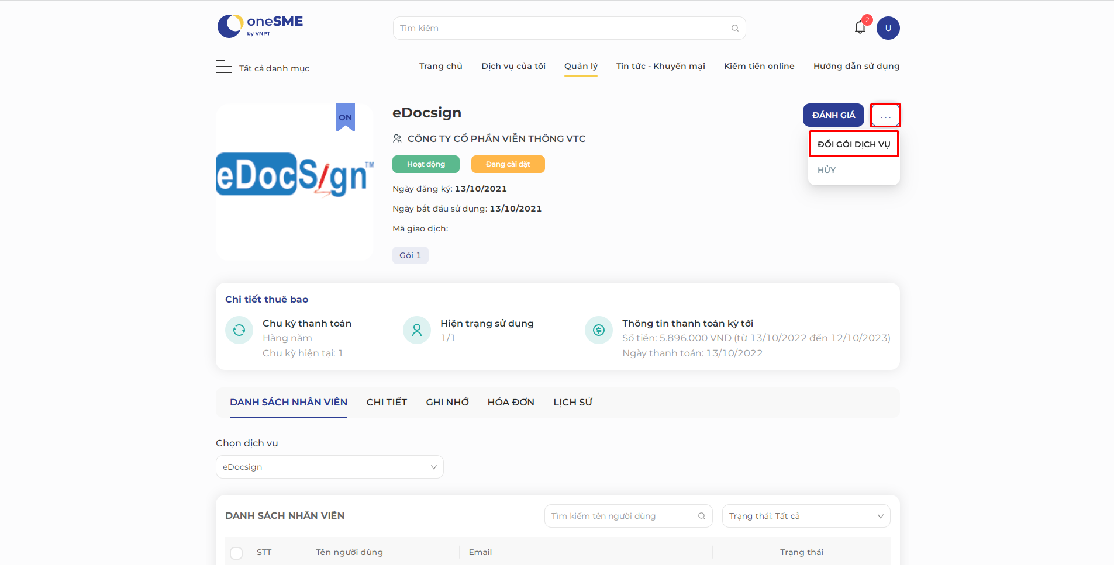Click the usage status person icon
This screenshot has width=1114, height=565.
(417, 330)
